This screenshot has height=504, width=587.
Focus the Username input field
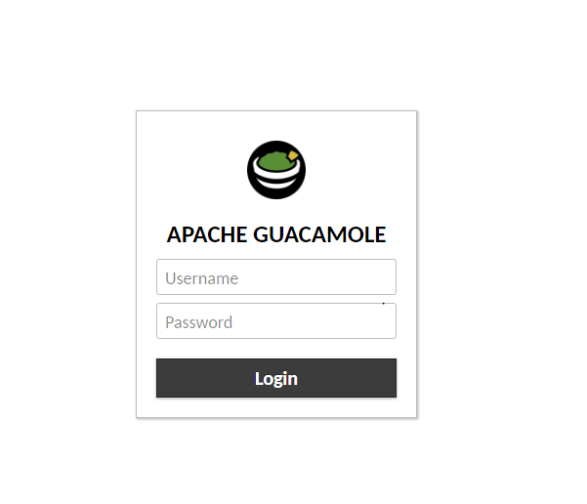(x=276, y=276)
